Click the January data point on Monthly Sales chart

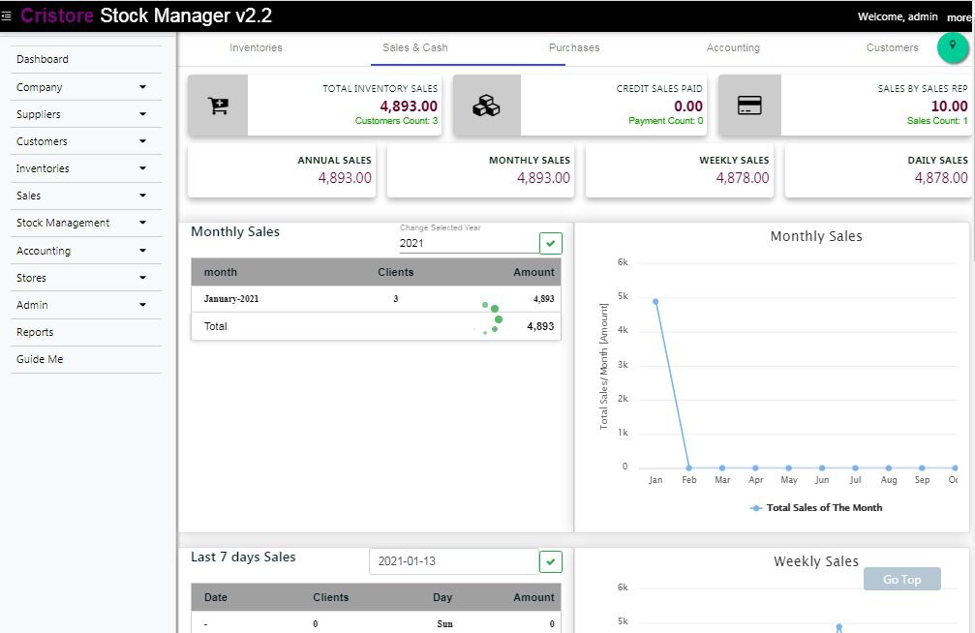coord(655,301)
